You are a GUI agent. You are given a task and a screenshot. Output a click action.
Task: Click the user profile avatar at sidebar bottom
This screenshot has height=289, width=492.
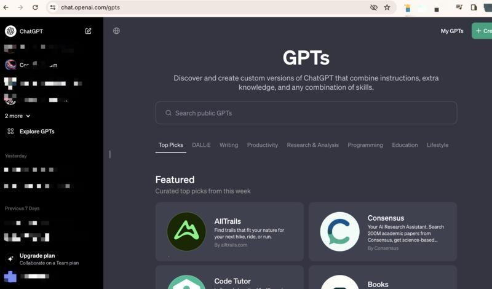point(10,277)
